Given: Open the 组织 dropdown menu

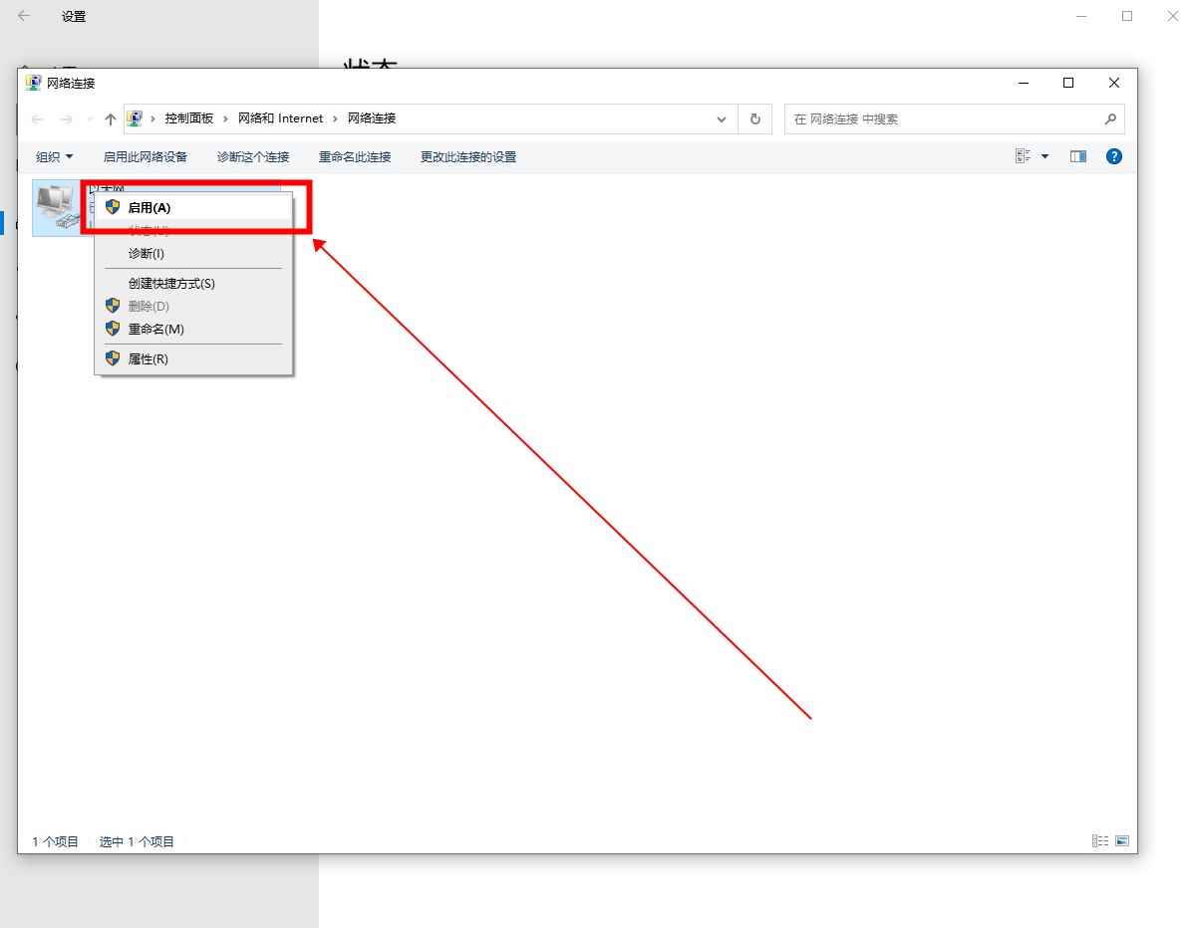Looking at the screenshot, I should tap(54, 156).
